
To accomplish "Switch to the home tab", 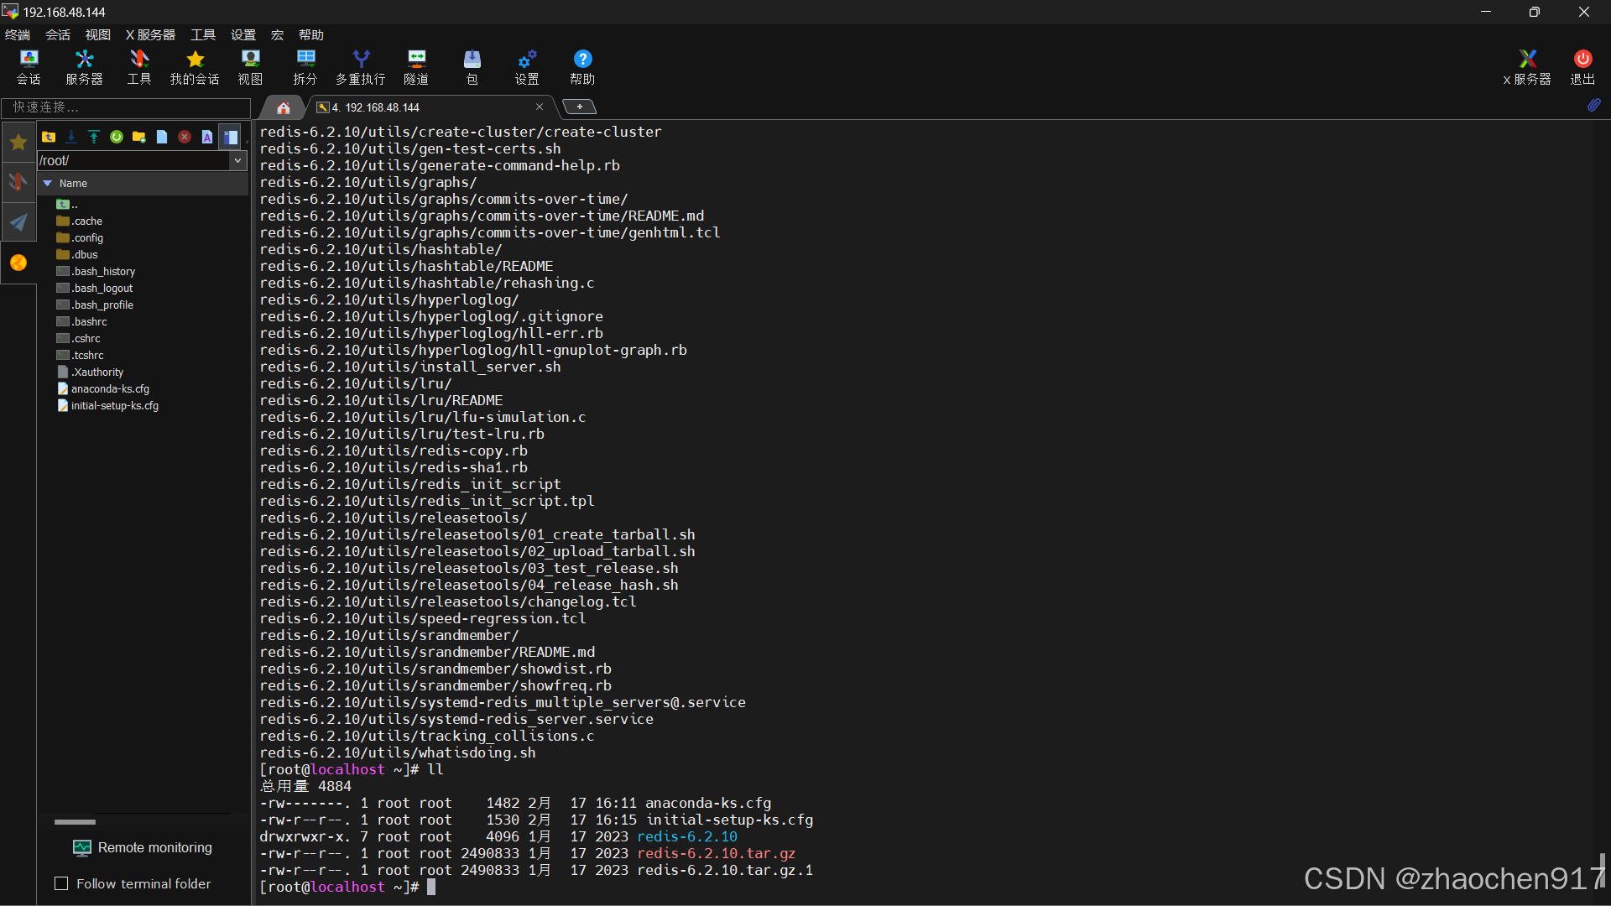I will pyautogui.click(x=284, y=107).
